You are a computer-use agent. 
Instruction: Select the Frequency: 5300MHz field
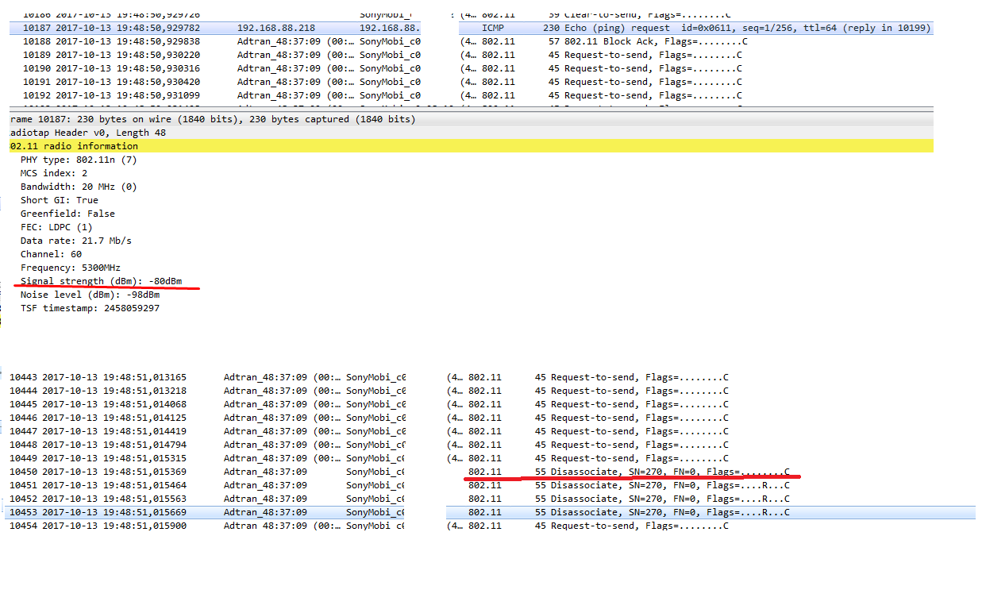[71, 268]
